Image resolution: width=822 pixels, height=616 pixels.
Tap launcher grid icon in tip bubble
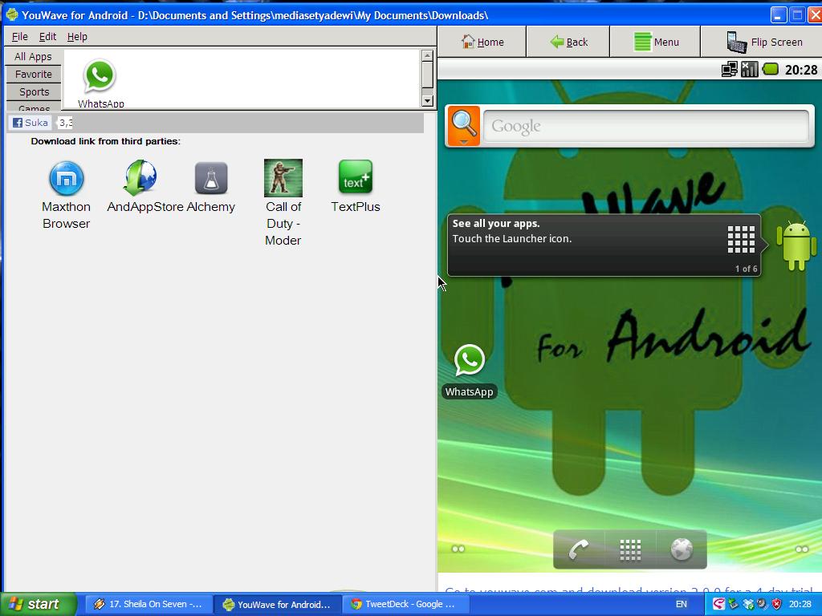tap(741, 239)
